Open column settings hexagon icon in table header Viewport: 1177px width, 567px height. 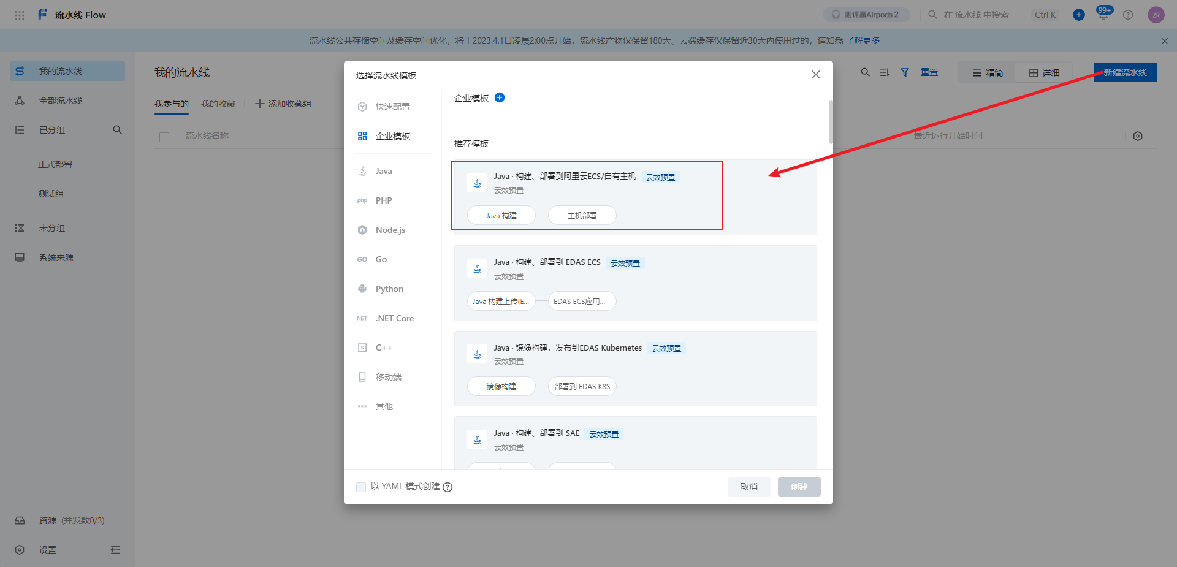pos(1138,136)
